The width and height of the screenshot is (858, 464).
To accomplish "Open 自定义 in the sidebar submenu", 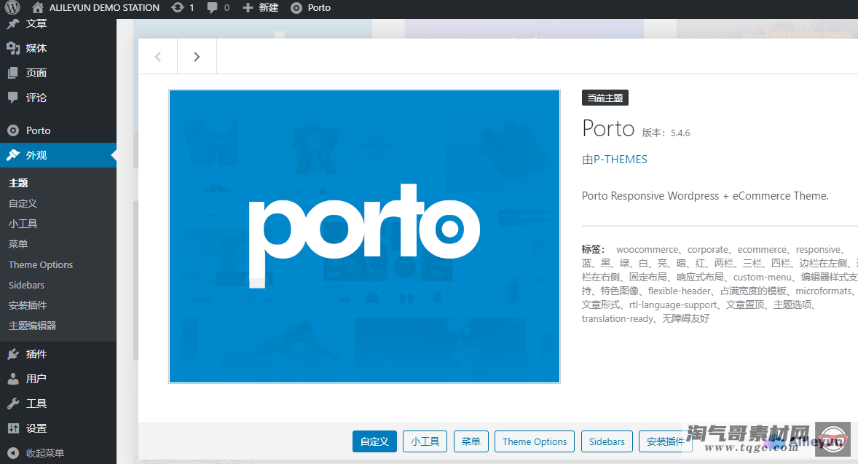I will pos(23,203).
